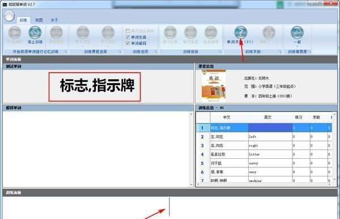The image size is (340, 219).
Task: Click the 'right' English cell
Action: pyautogui.click(x=270, y=145)
